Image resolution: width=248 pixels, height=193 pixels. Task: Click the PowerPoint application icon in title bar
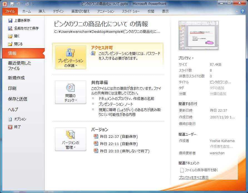(5, 4)
